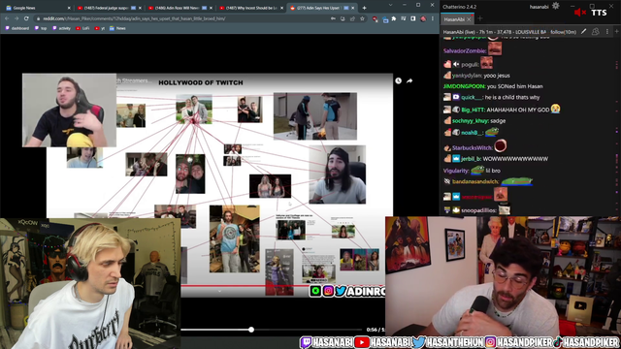Share this page from address bar
The image size is (621, 349).
tap(352, 18)
